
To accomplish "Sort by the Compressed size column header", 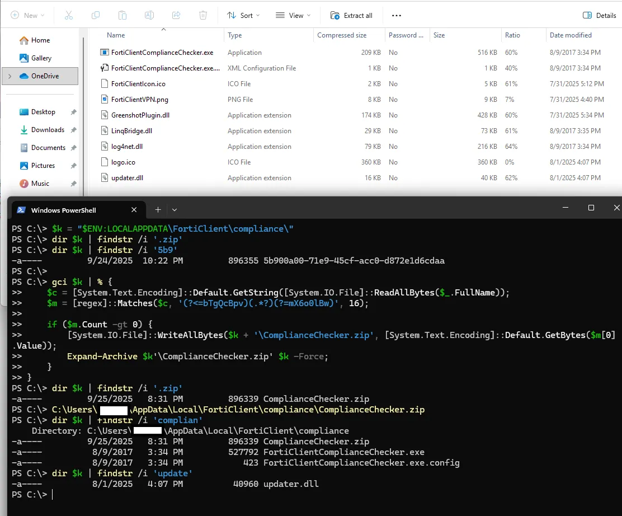I will (342, 35).
